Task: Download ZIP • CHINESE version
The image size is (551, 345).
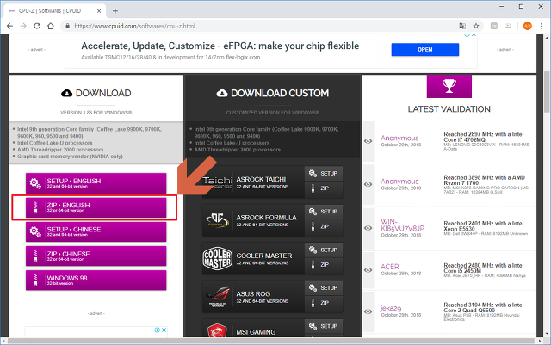Action: click(96, 256)
